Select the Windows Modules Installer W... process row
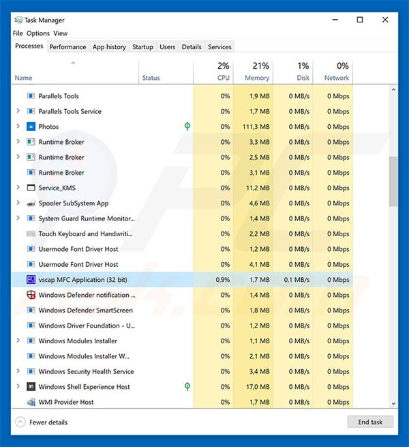Image resolution: width=409 pixels, height=447 pixels. tap(182, 356)
